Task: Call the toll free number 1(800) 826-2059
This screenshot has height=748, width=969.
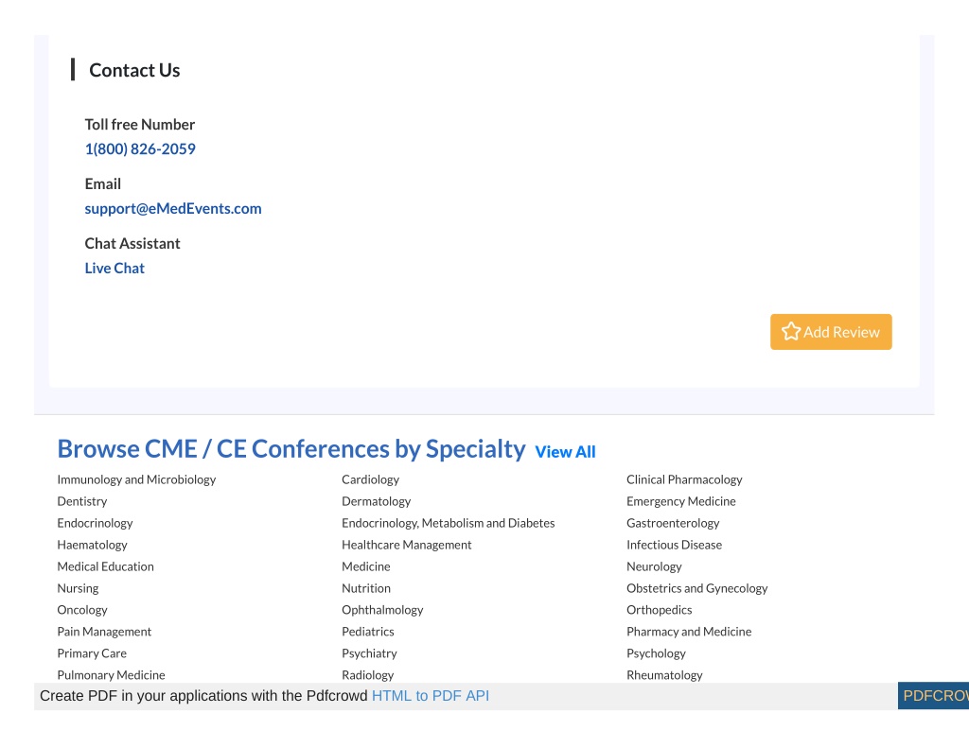Action: [140, 148]
